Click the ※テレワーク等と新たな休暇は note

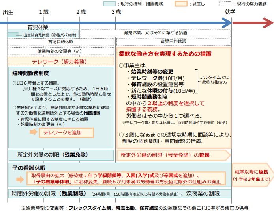click(x=175, y=123)
